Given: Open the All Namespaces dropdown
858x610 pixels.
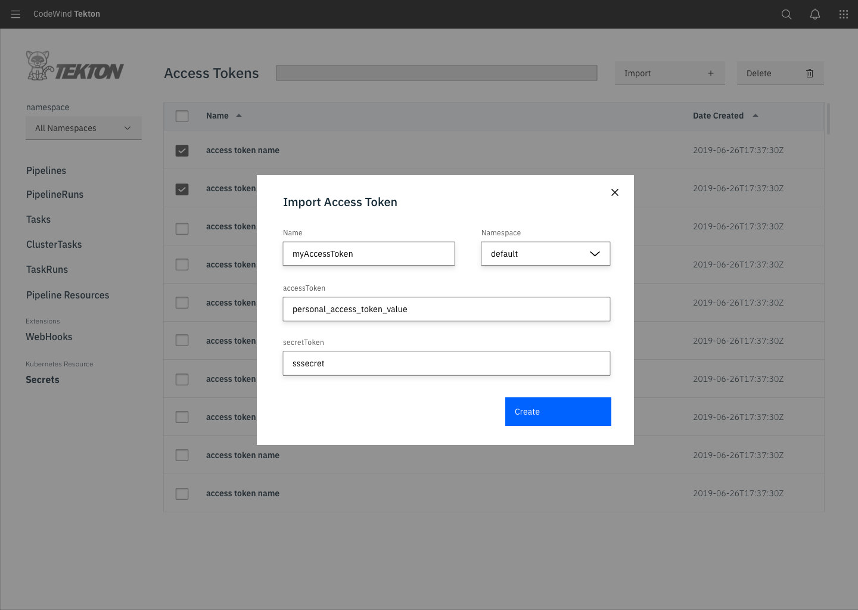Looking at the screenshot, I should point(83,127).
